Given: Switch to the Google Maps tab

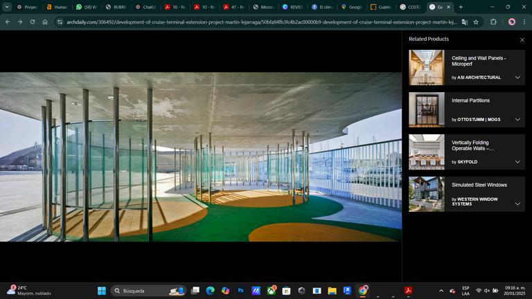Looking at the screenshot, I should pos(351,7).
